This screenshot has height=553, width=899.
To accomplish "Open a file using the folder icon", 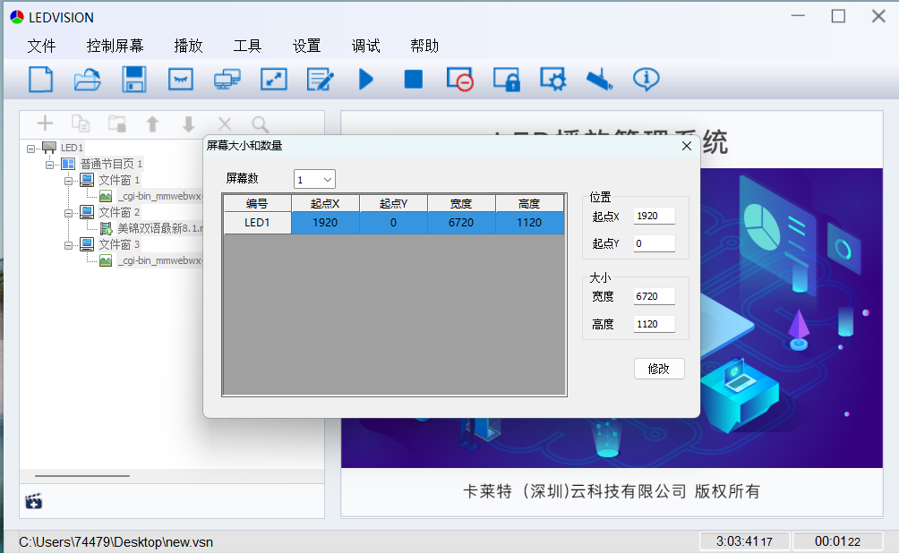I will click(88, 80).
